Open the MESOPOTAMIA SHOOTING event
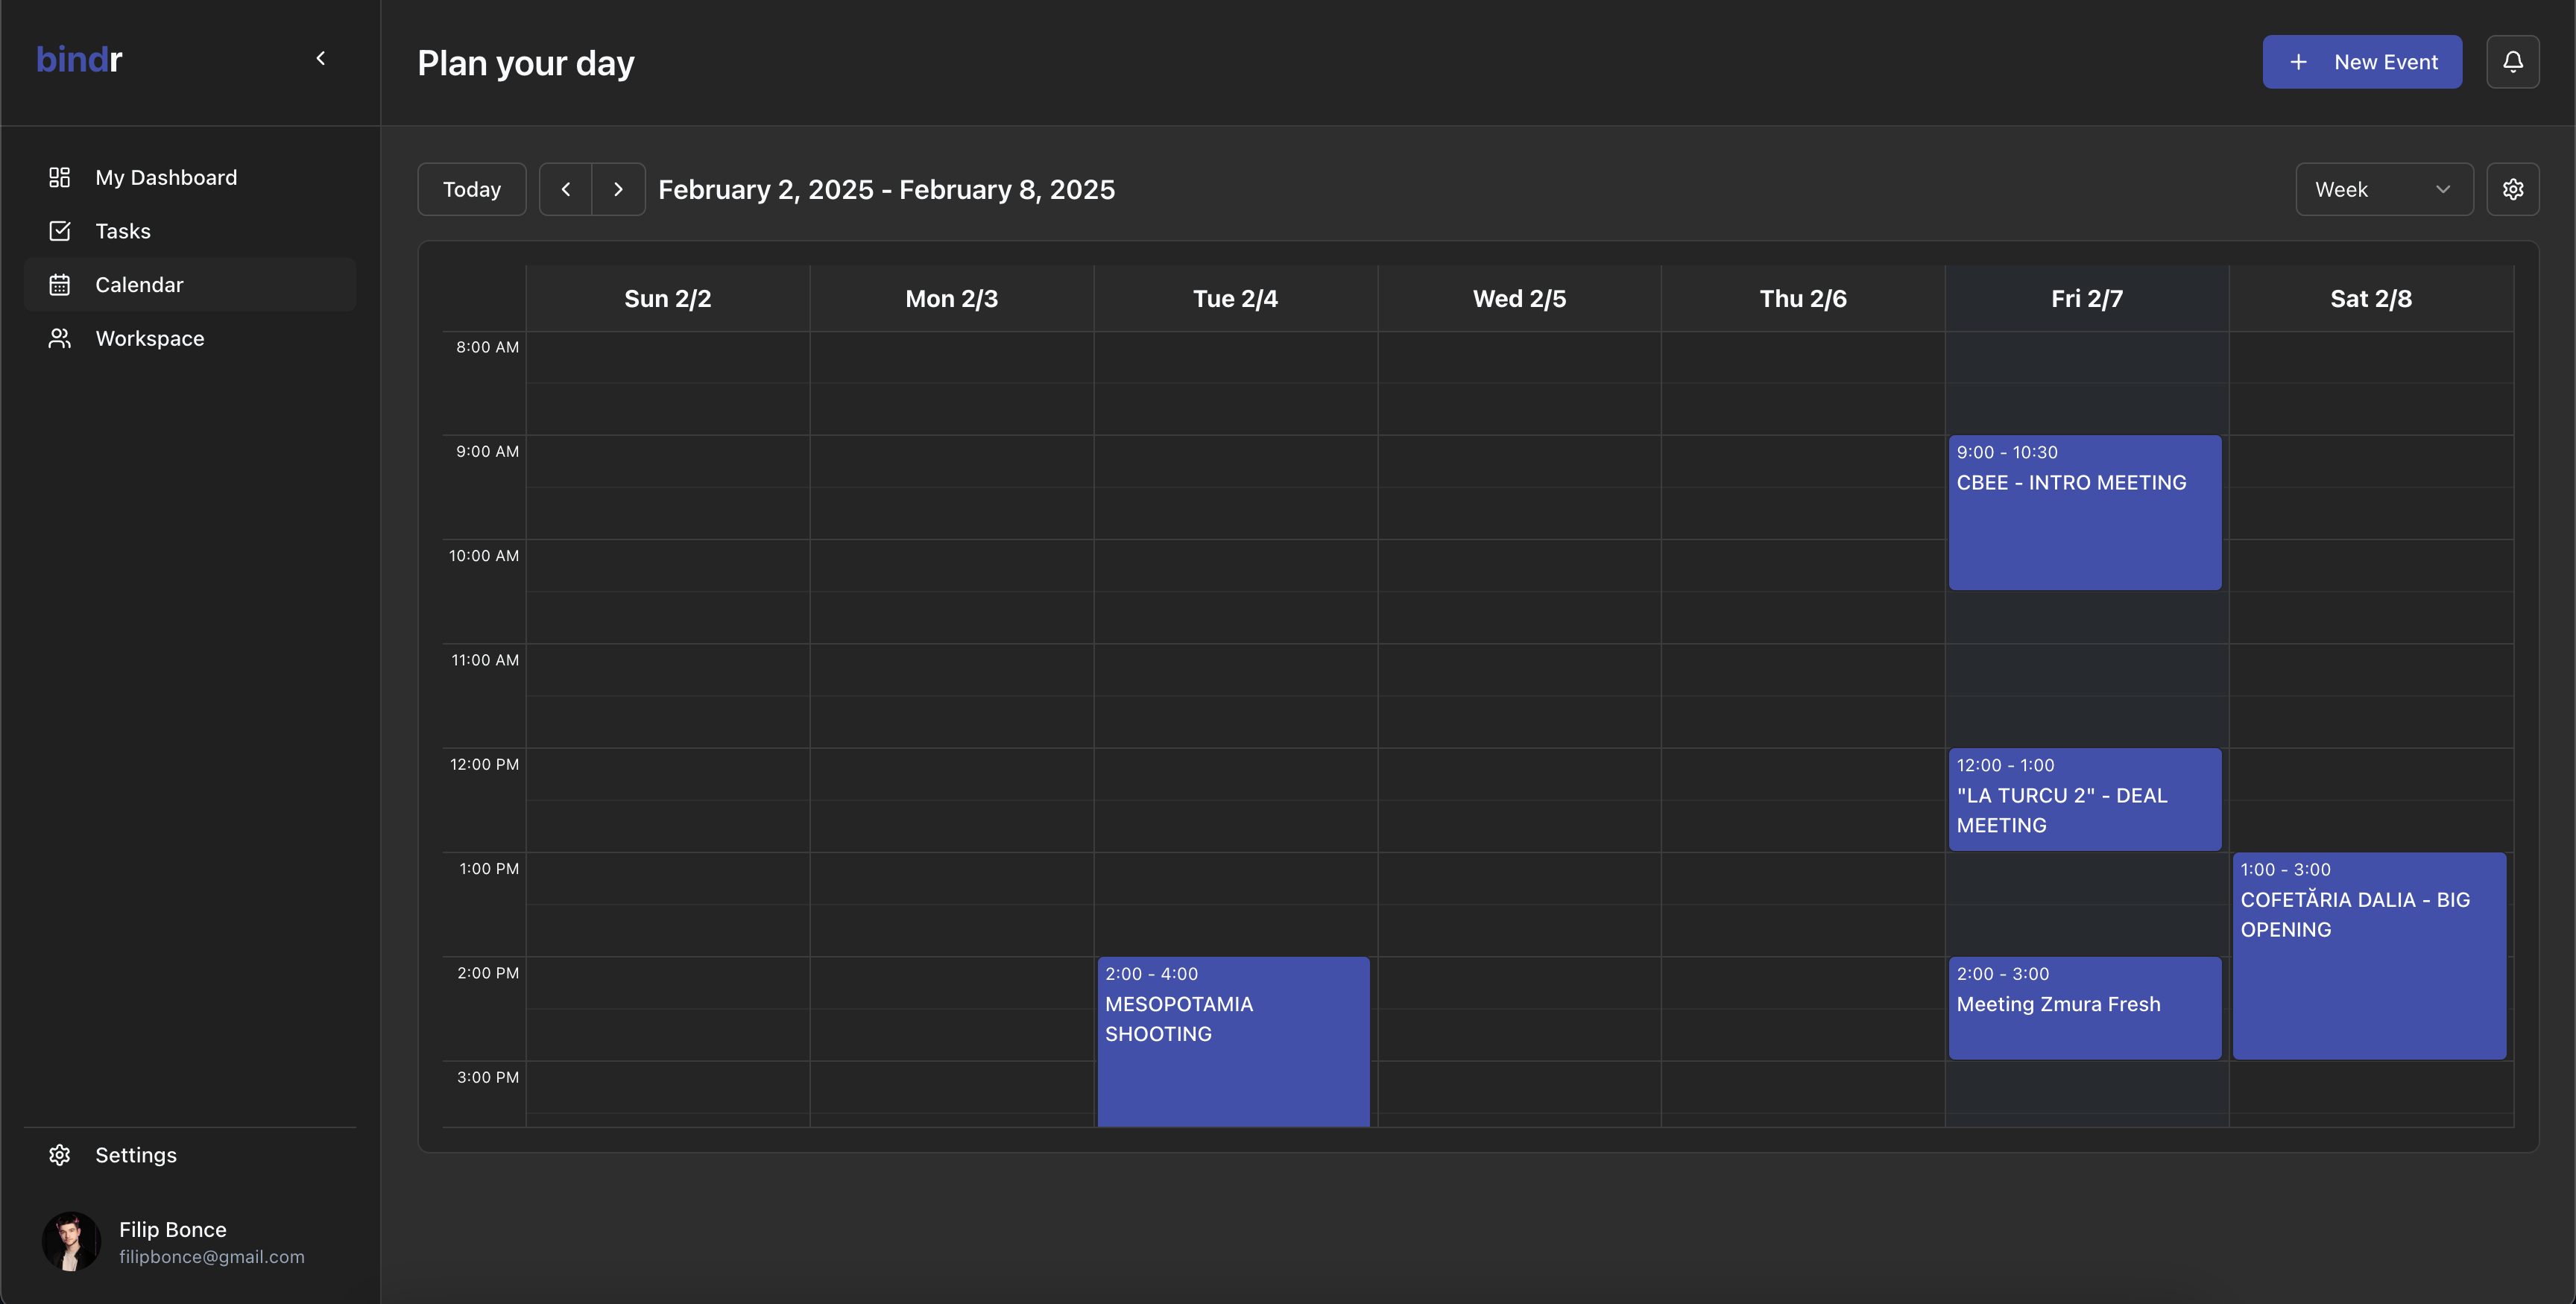 (1233, 1040)
